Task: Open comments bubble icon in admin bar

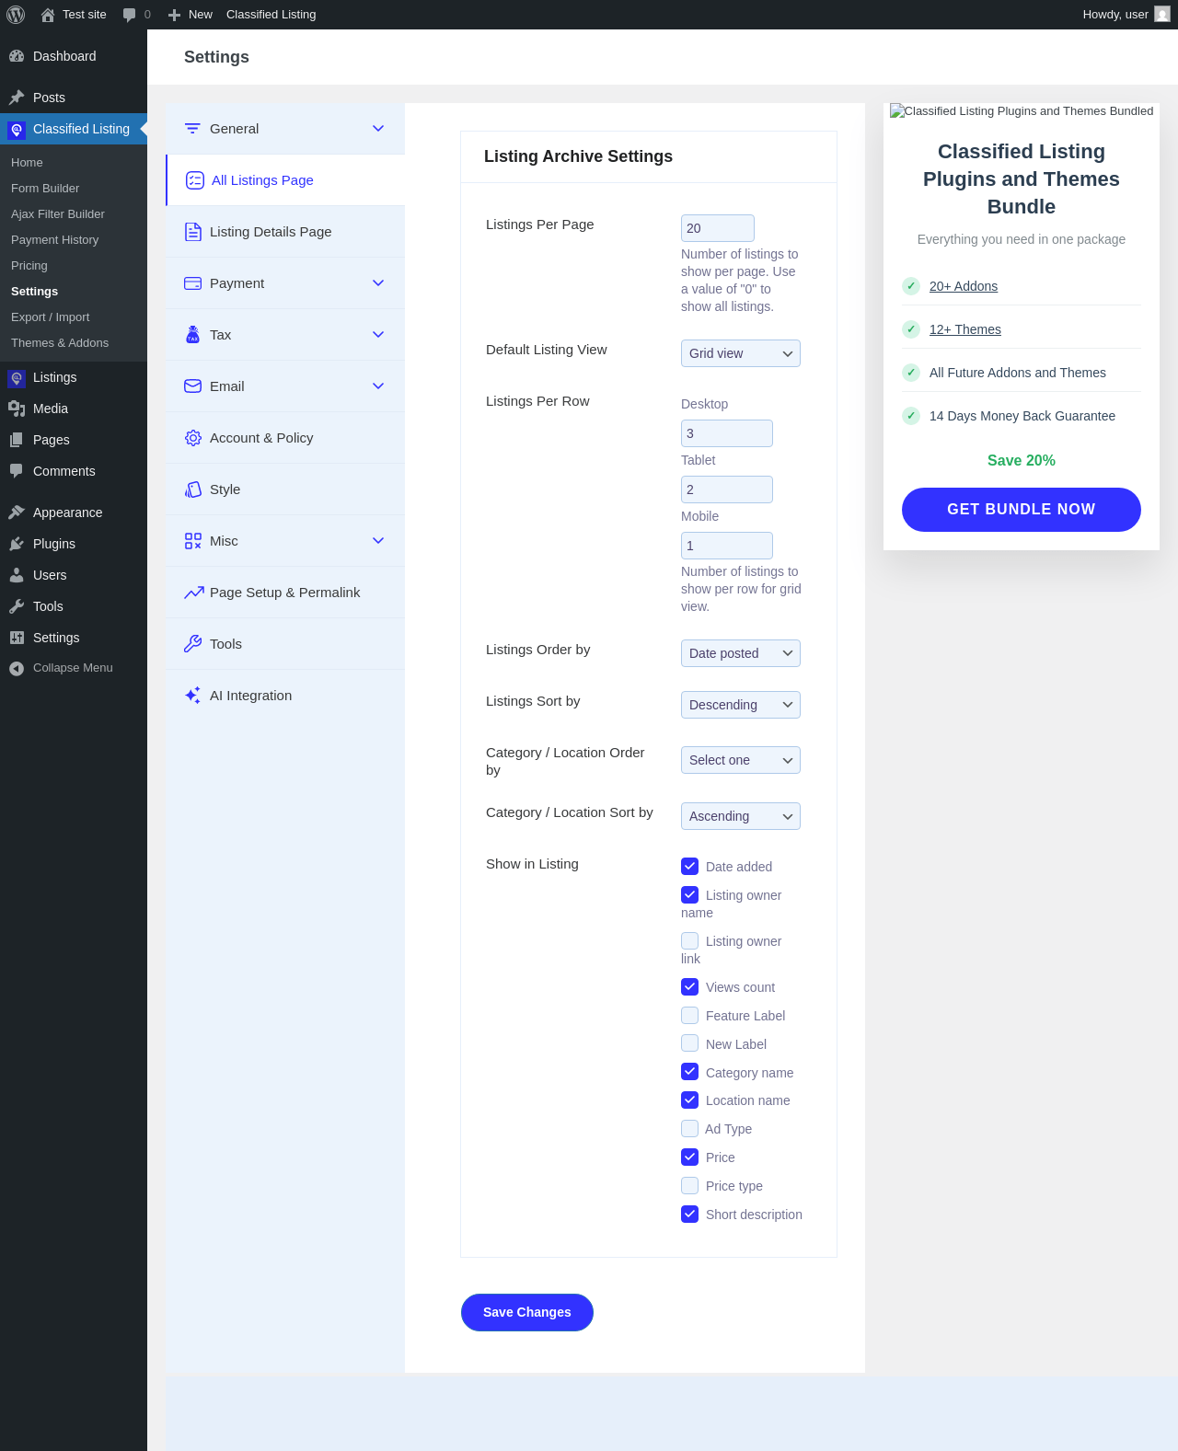Action: coord(129,15)
